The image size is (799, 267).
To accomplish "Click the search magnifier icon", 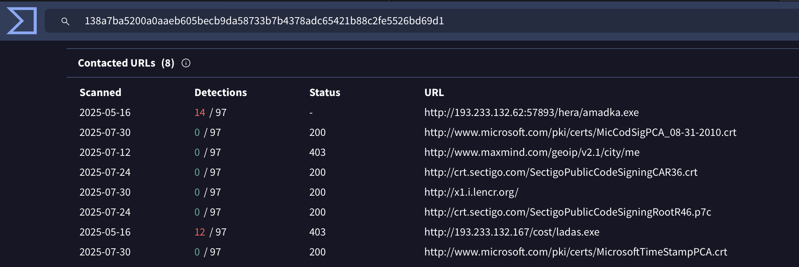I will [x=65, y=21].
